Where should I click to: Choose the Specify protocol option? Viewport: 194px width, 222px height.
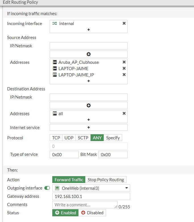pyautogui.click(x=113, y=138)
